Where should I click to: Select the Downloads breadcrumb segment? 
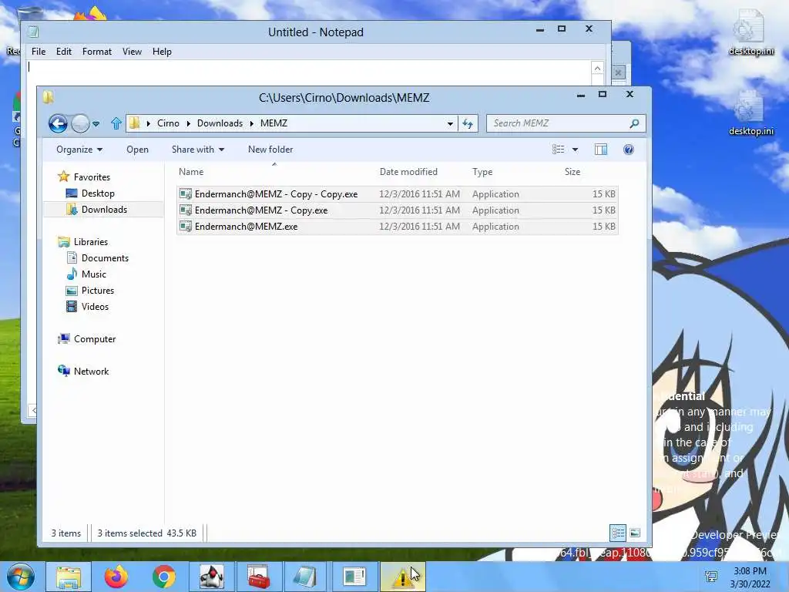(220, 123)
